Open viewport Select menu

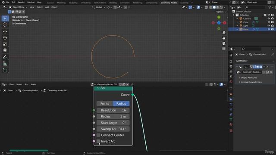point(40,7)
